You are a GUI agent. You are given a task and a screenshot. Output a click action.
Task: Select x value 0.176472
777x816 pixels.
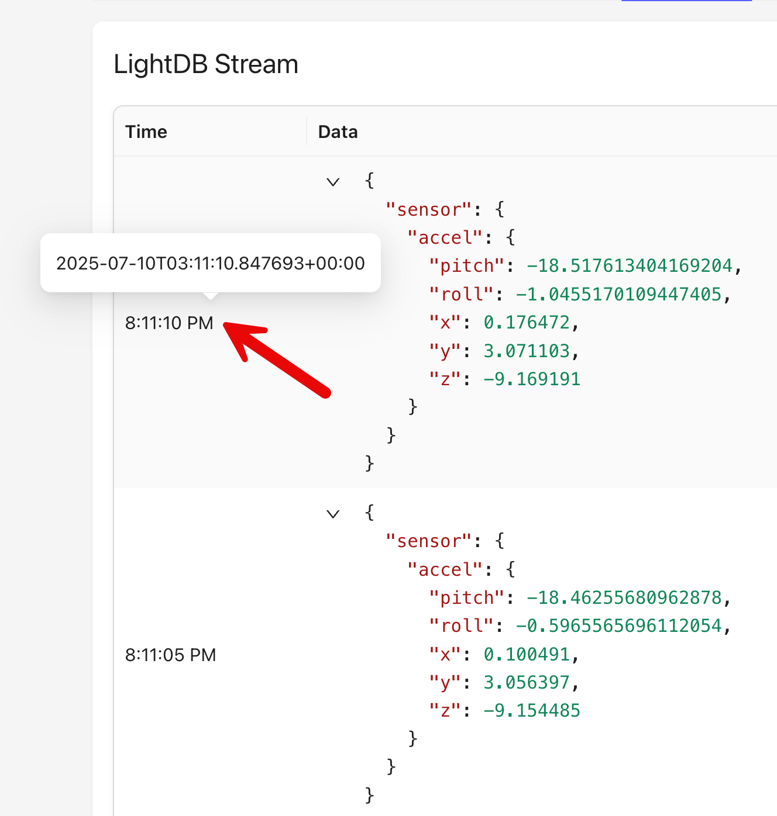click(527, 323)
